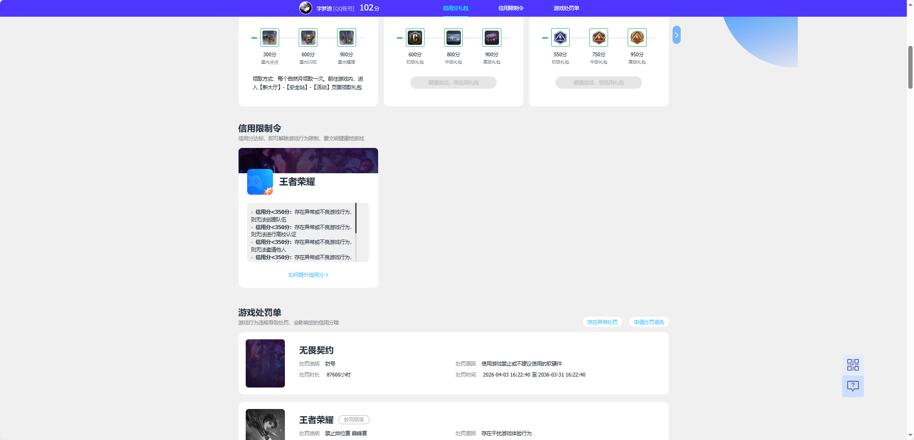Viewport: 914px width, 440px height.
Task: Open the 游戏处罚单 tab
Action: pyautogui.click(x=566, y=8)
